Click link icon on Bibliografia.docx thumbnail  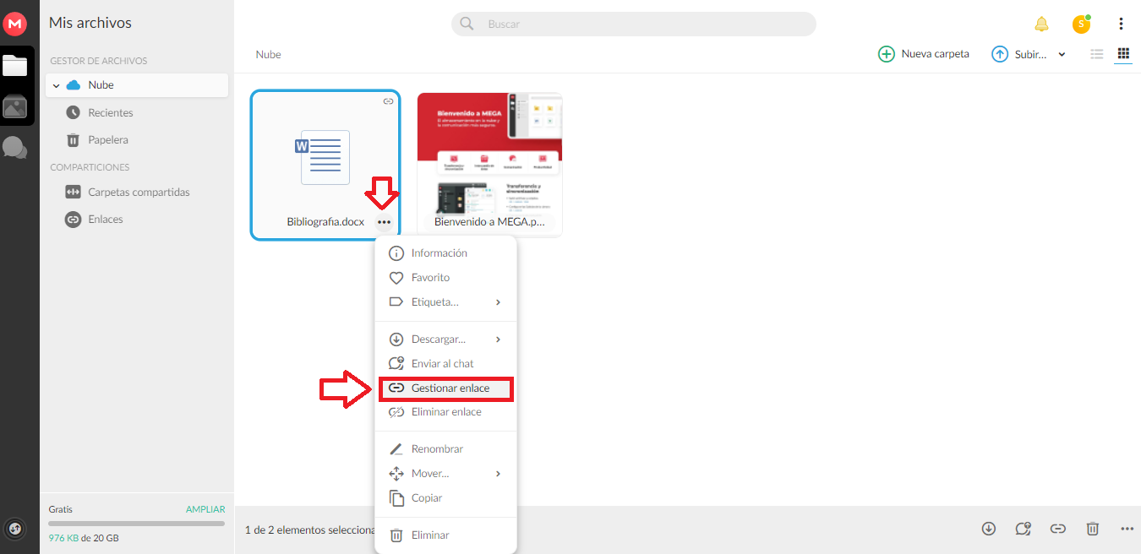(388, 101)
